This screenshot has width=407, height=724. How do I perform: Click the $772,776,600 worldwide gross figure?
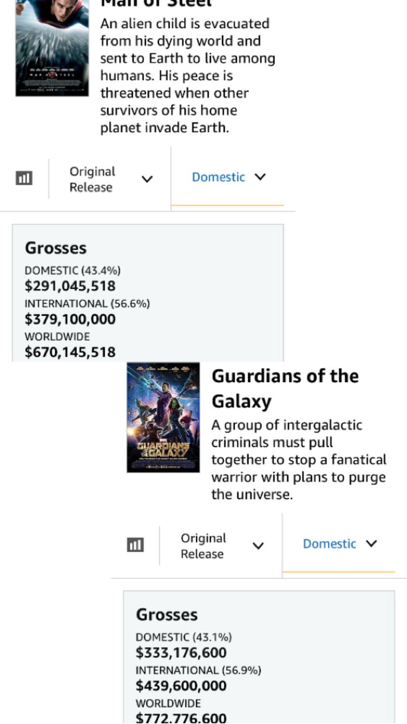coord(181,718)
